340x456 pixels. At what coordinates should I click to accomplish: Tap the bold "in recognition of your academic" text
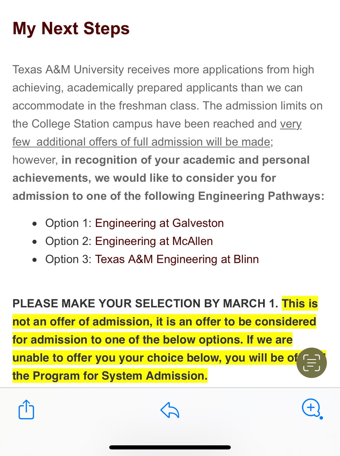click(185, 160)
